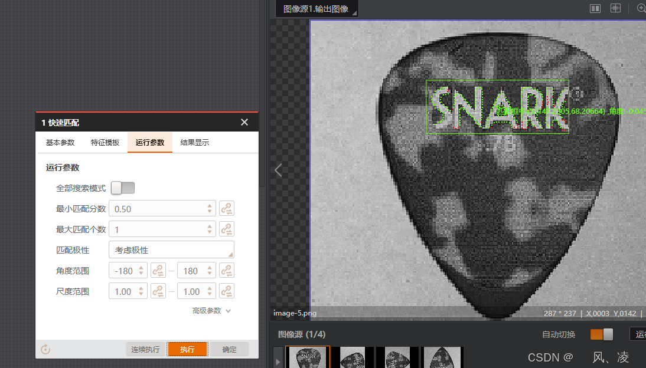Viewport: 646px width, 368px height.
Task: Click link icon after 尺度范围 minimum value
Action: [158, 291]
